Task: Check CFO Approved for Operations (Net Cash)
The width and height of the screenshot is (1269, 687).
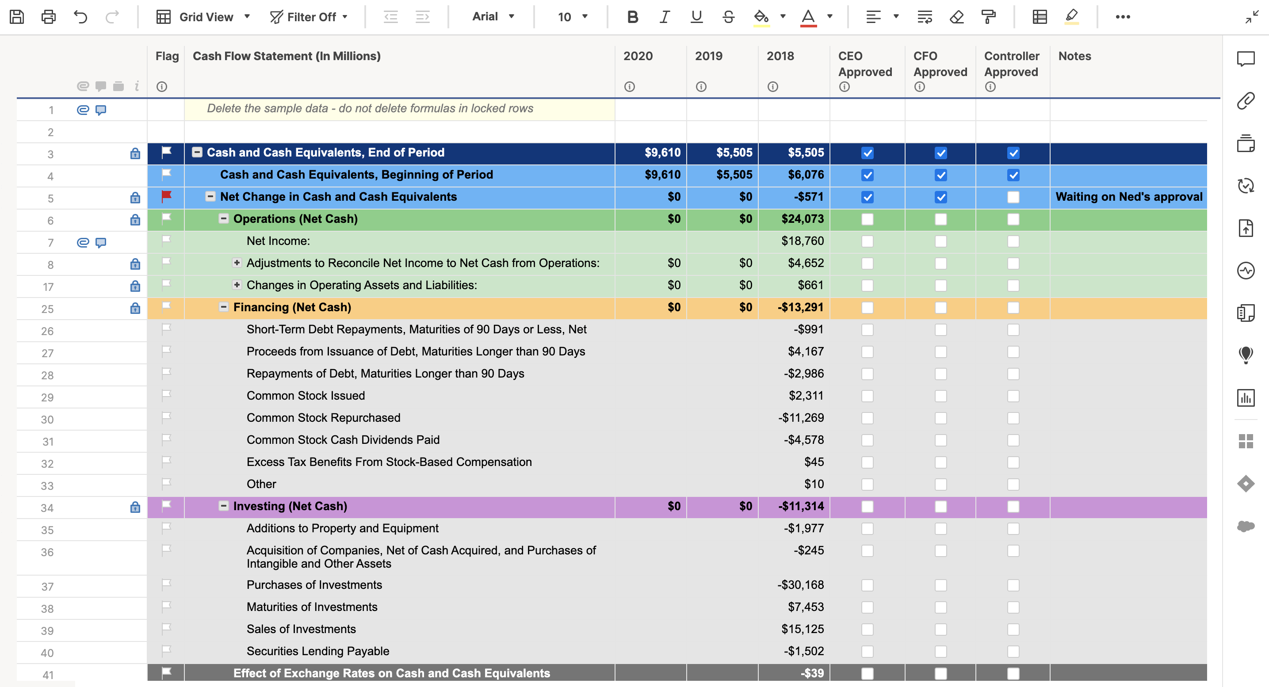Action: (940, 219)
